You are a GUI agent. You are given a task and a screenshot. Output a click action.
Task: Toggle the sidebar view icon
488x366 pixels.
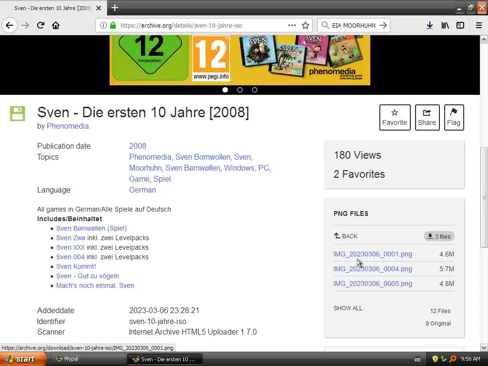click(460, 25)
